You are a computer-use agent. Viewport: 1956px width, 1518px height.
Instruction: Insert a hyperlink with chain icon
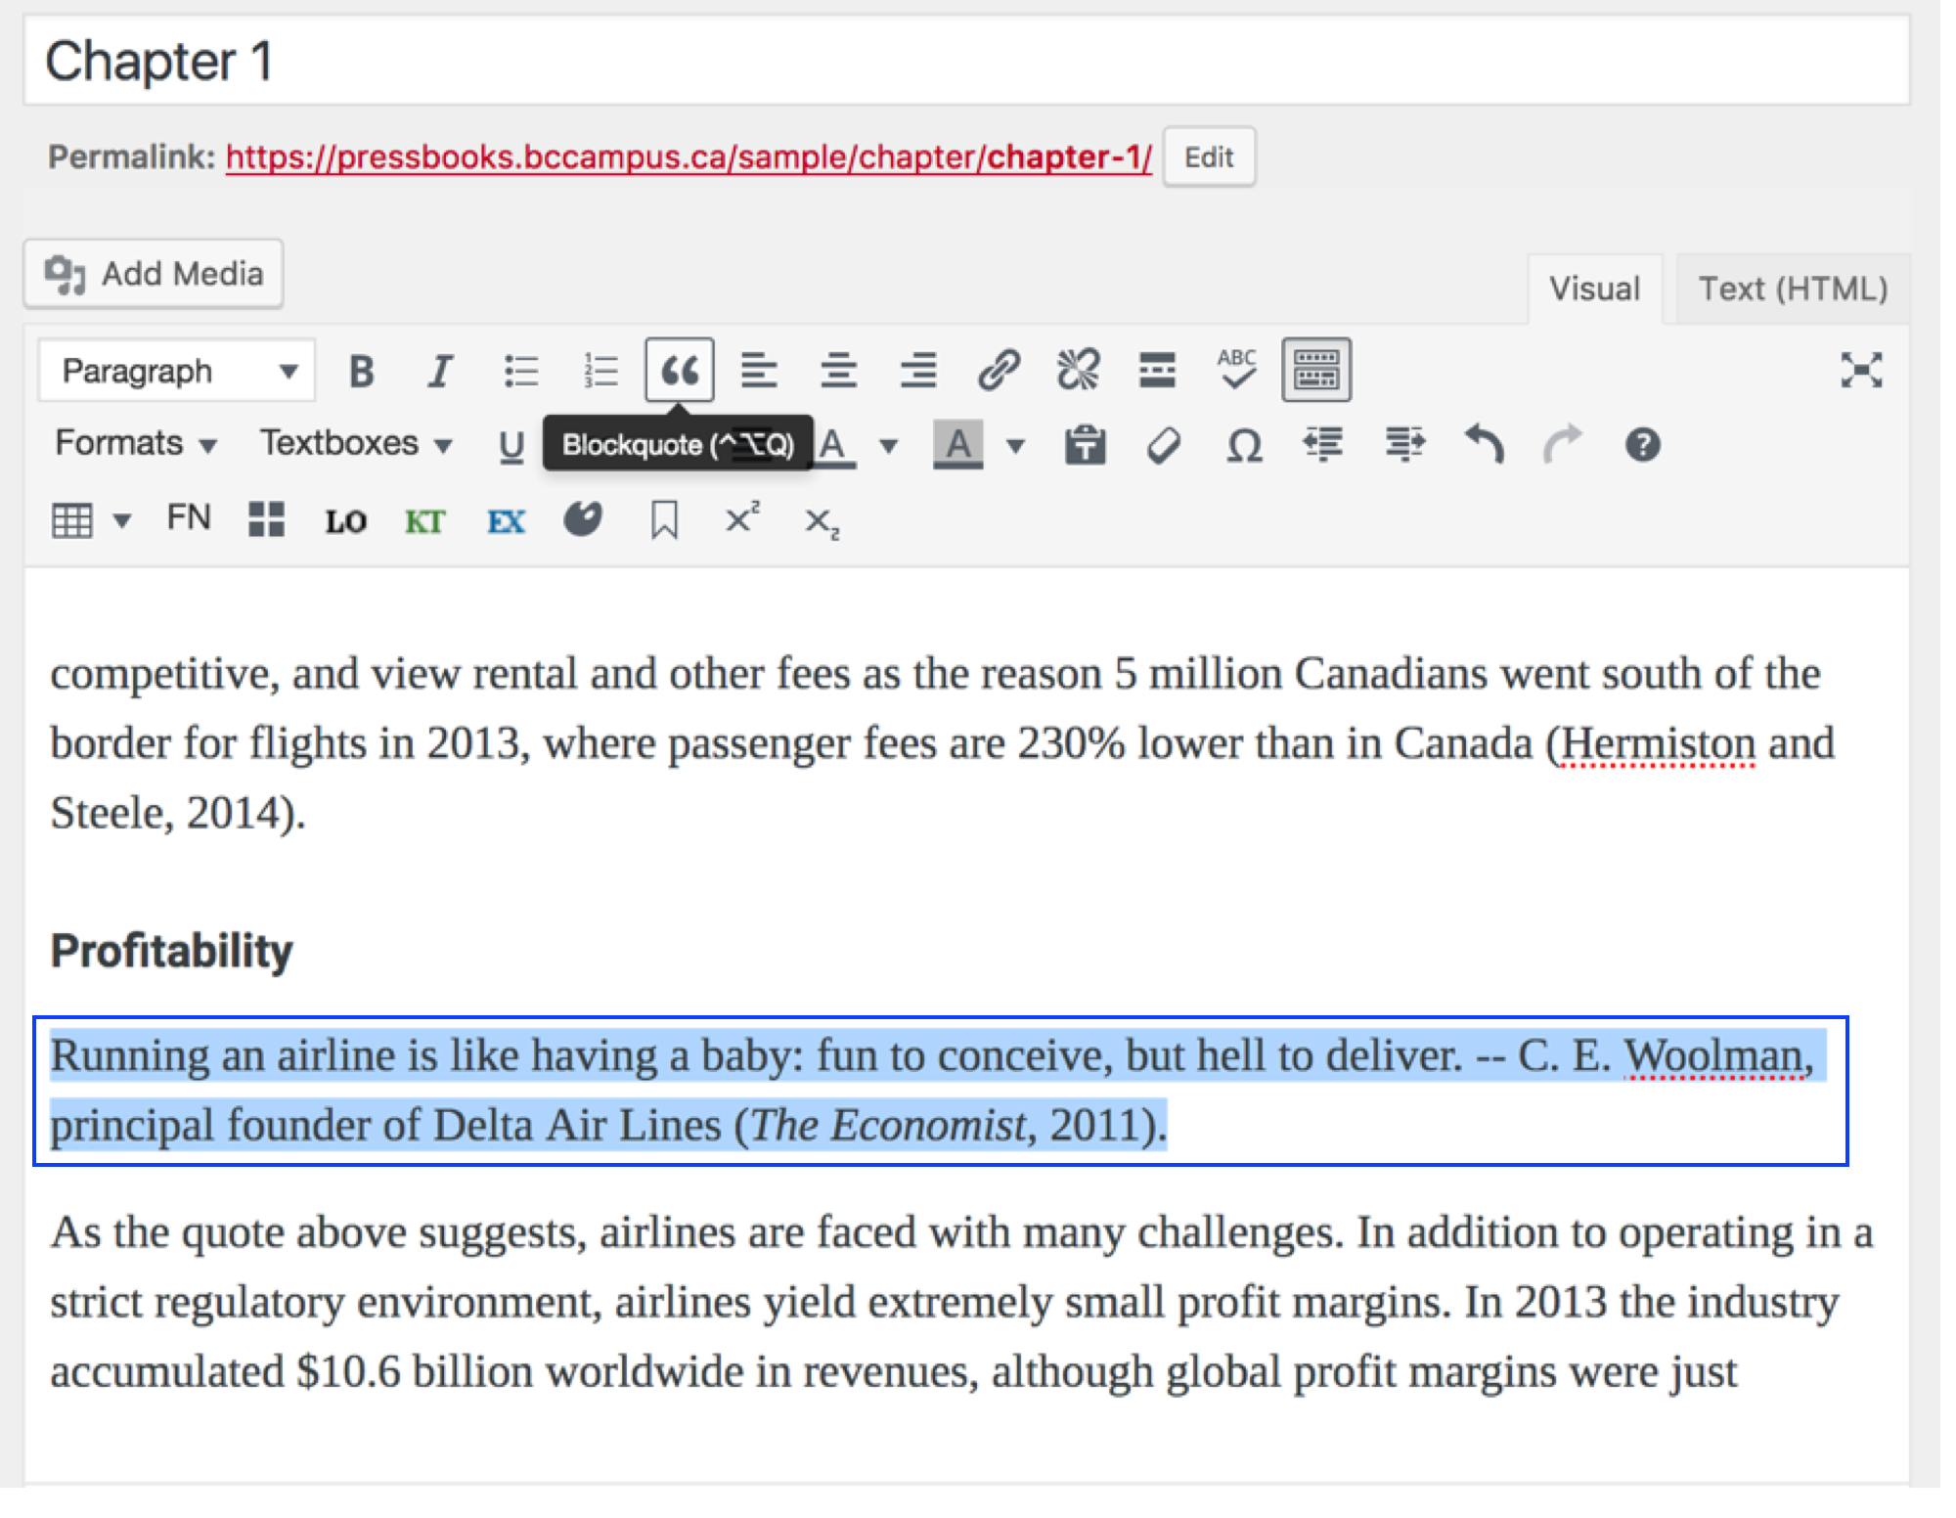coord(999,371)
